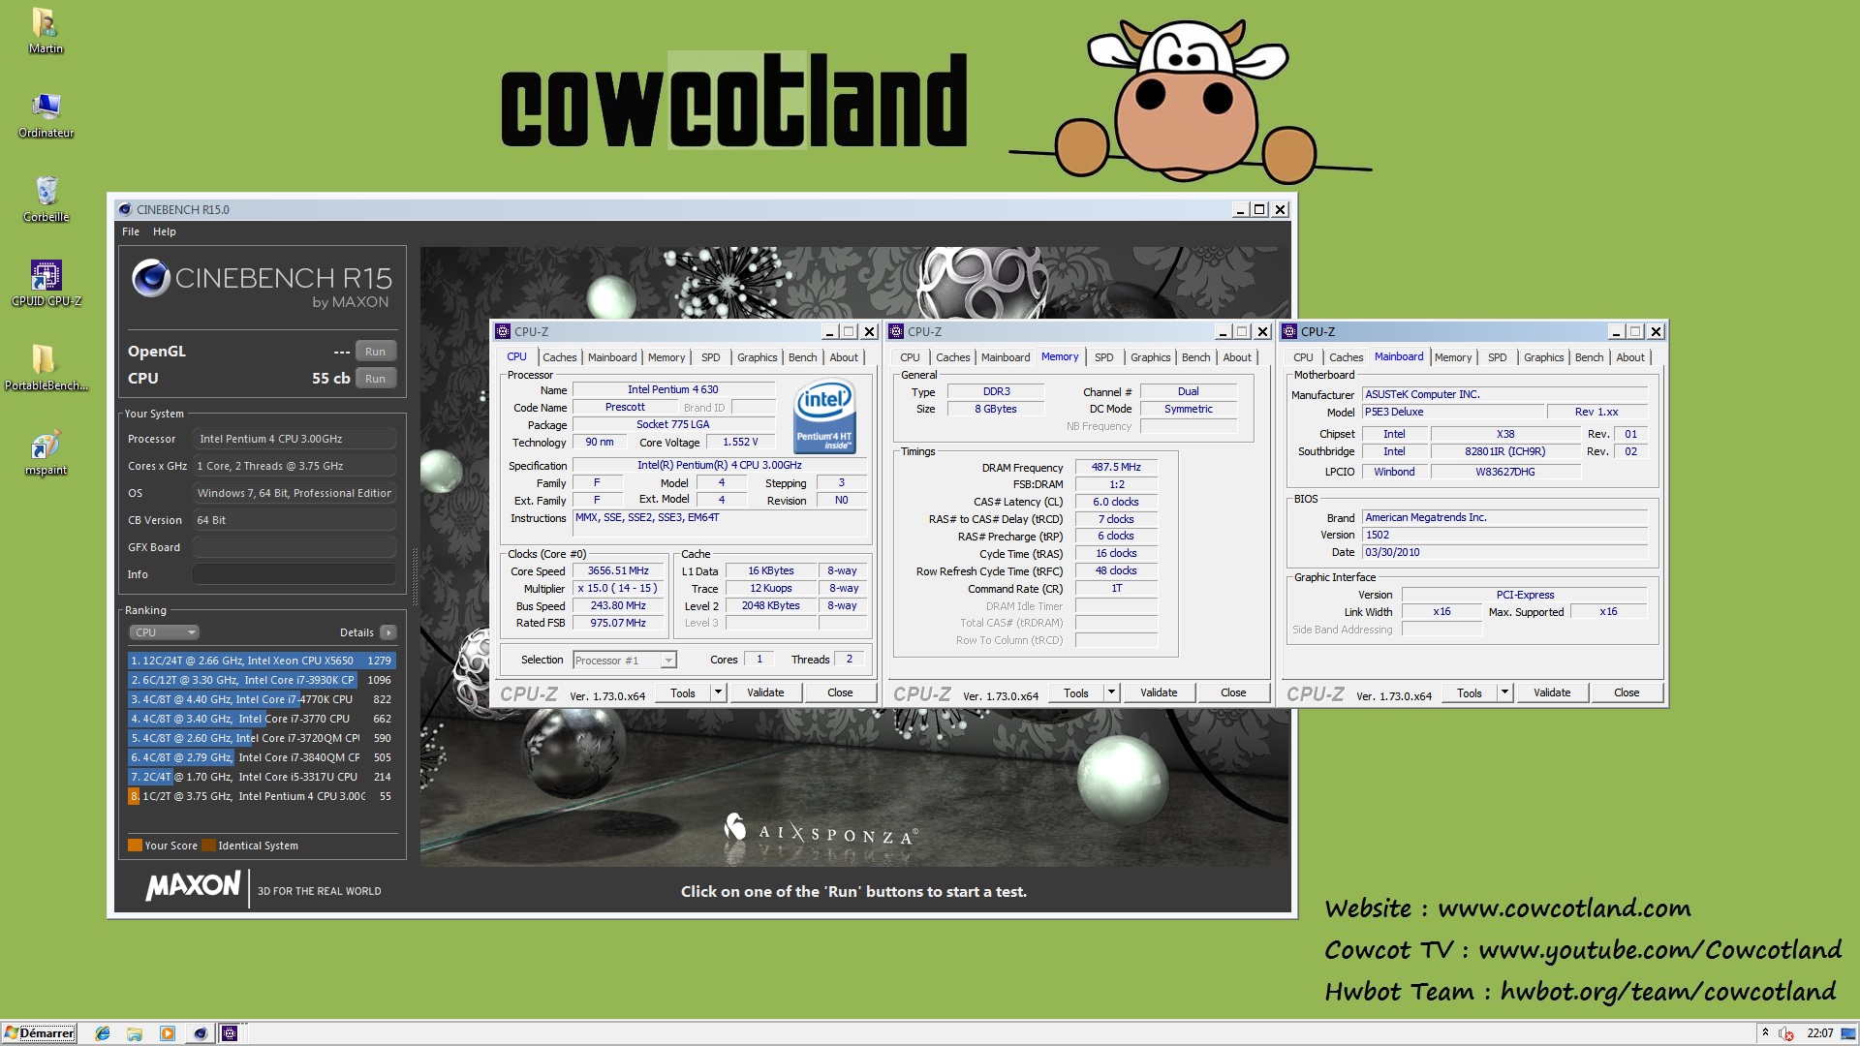Launch the mspaint desktop shortcut
1860x1046 pixels.
click(x=46, y=452)
